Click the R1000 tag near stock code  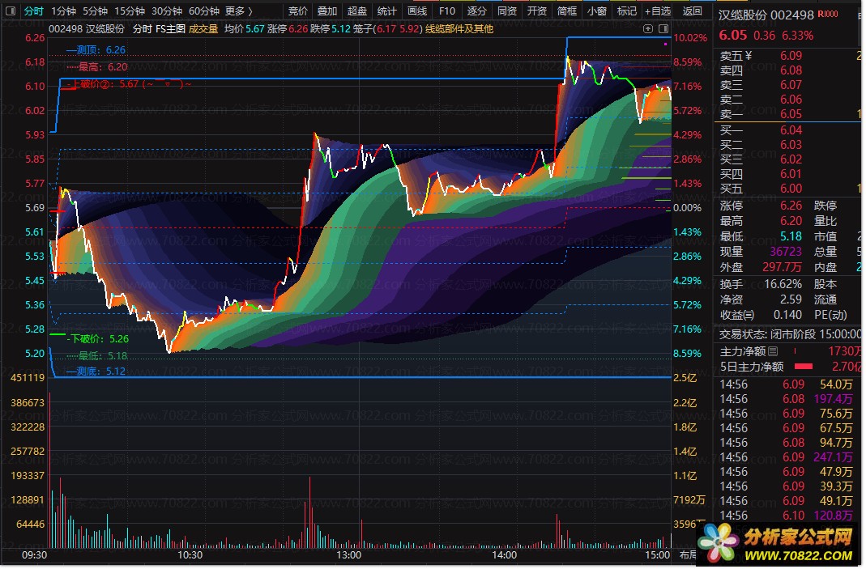click(x=828, y=15)
